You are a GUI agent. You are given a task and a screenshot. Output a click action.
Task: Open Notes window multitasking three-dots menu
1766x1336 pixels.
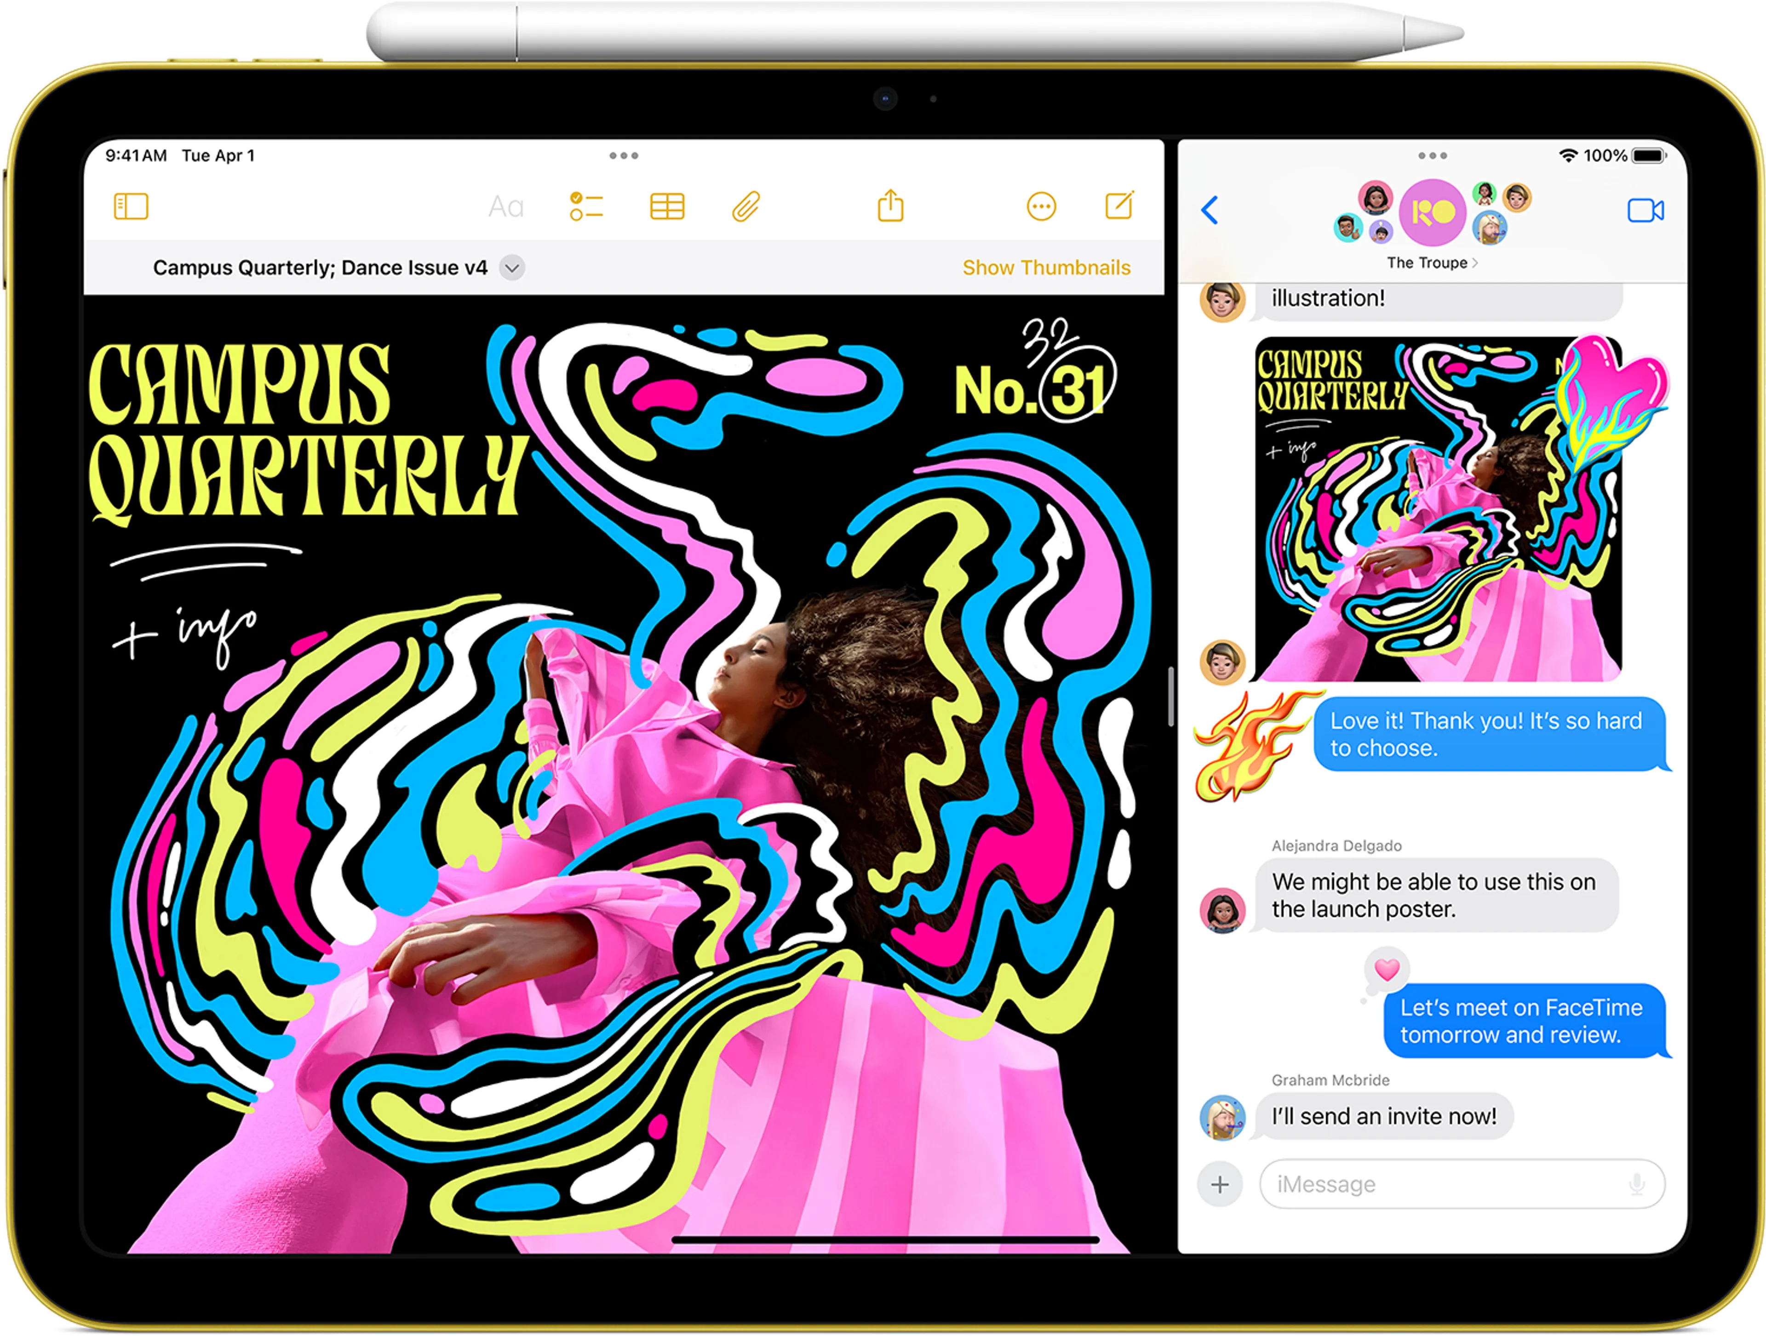[624, 156]
